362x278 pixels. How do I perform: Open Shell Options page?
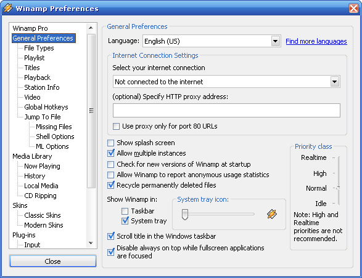[x=55, y=137]
